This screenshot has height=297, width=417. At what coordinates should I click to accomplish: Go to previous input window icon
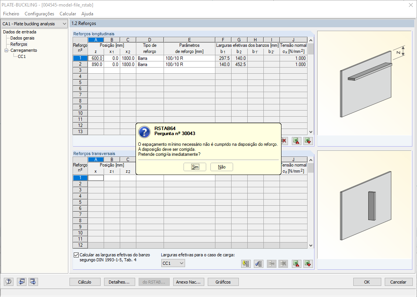[22, 282]
